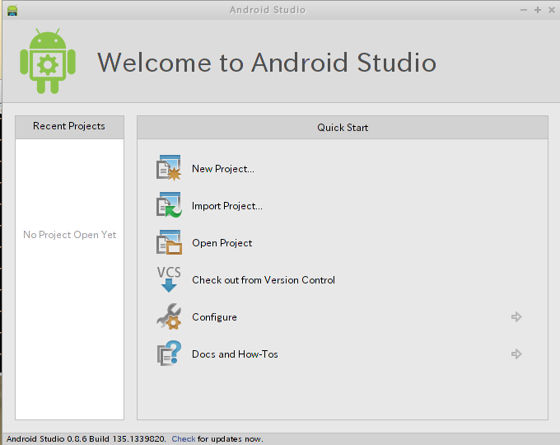Maximize the window with plus button

tap(538, 10)
